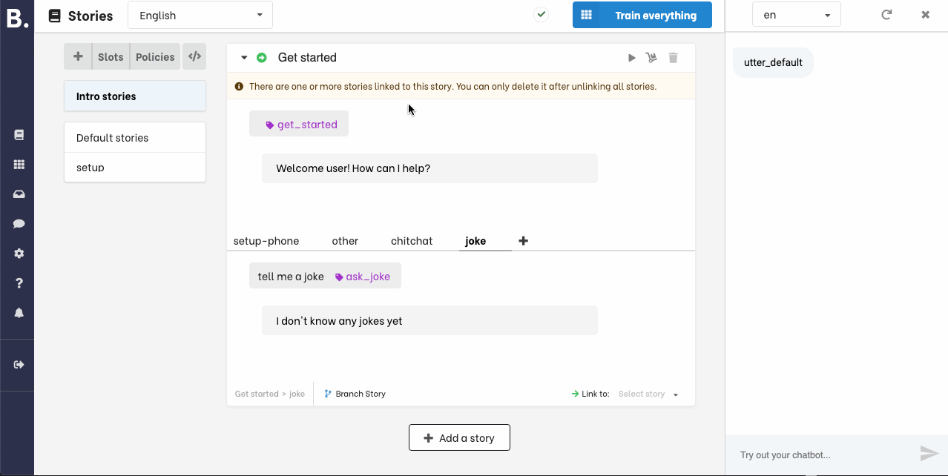Click the logout icon in sidebar

(17, 364)
